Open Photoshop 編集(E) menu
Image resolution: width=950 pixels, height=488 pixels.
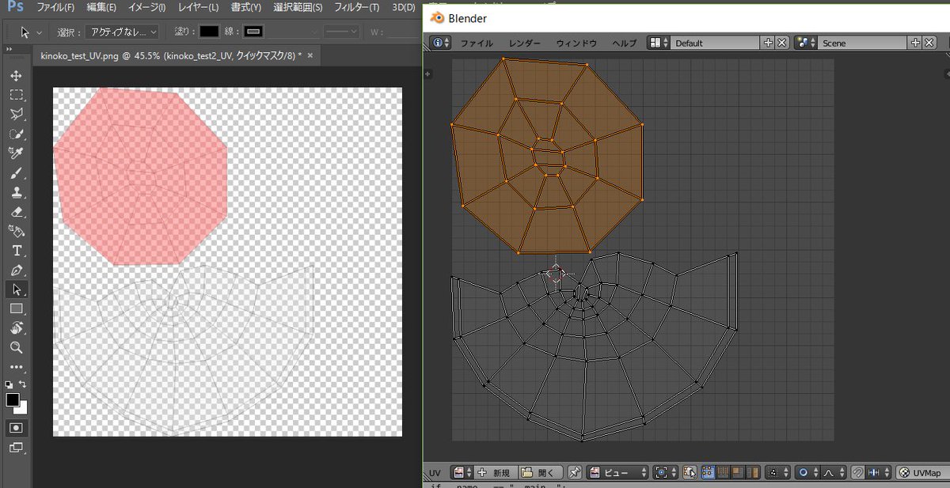[101, 7]
